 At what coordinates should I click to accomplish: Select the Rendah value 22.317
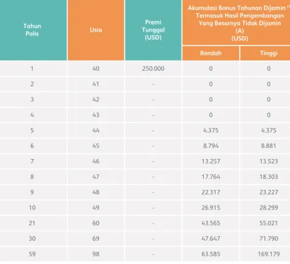point(211,192)
